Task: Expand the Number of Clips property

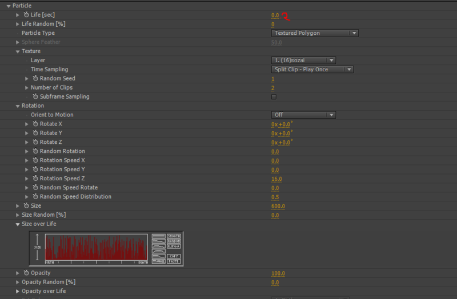Action: pos(26,88)
